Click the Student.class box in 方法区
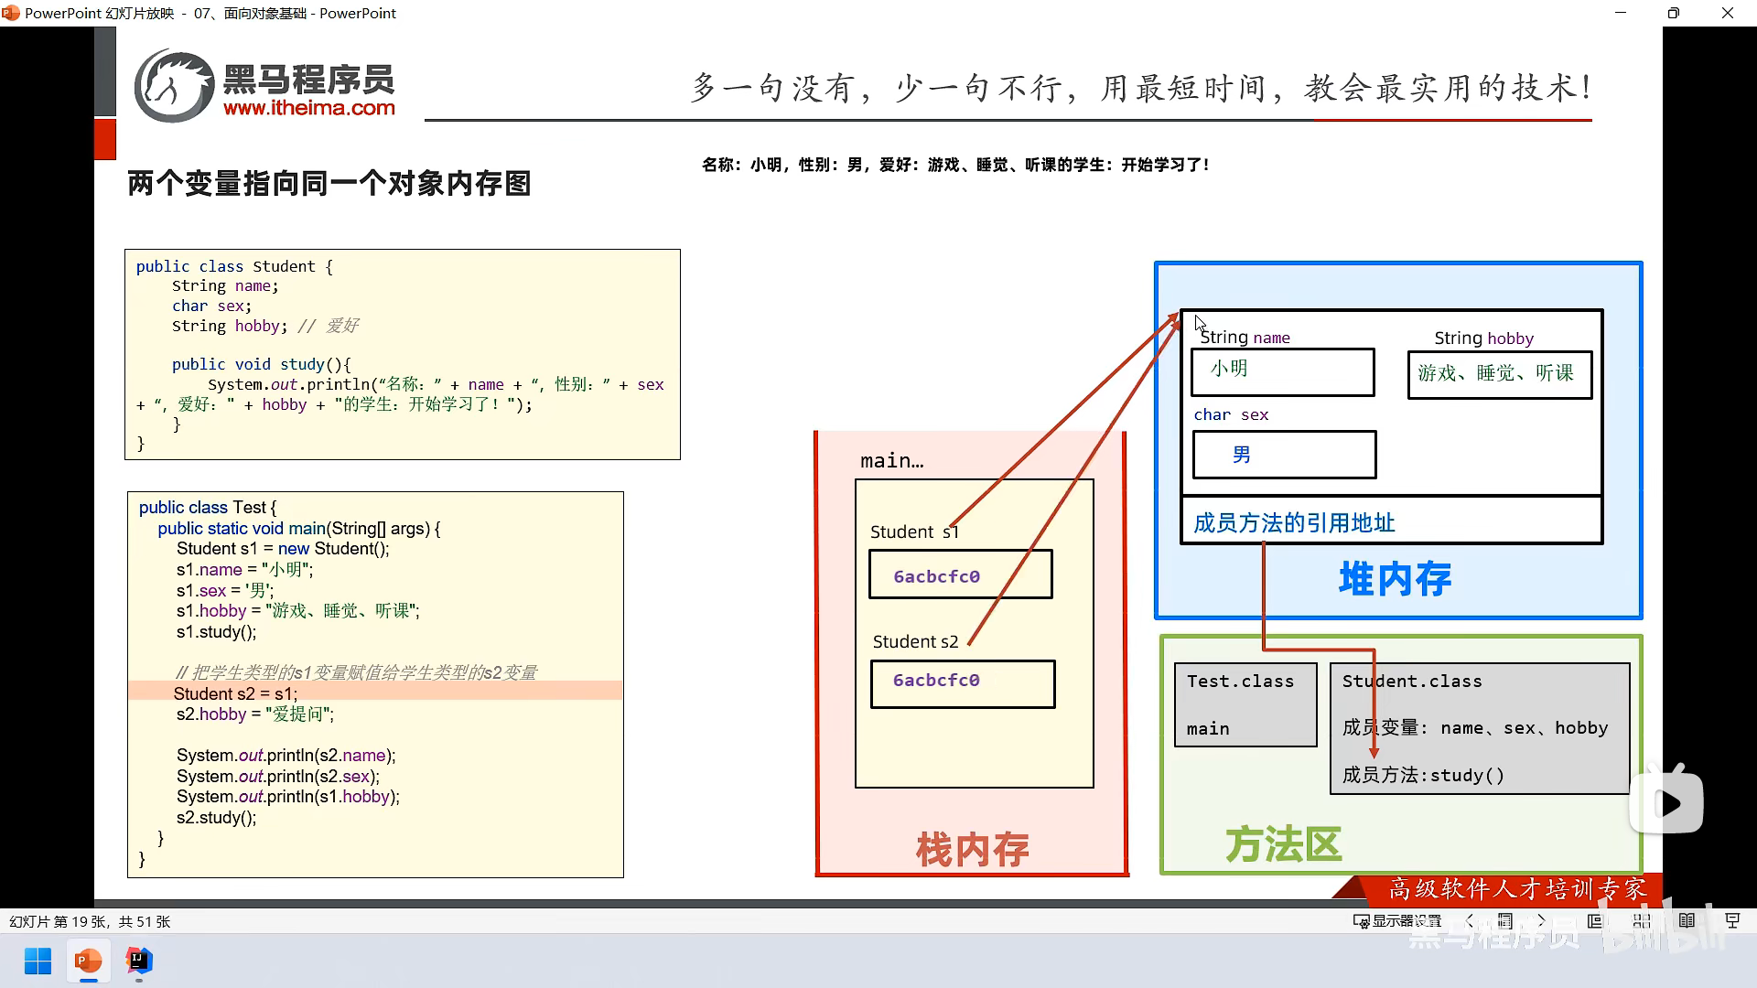 [1479, 728]
